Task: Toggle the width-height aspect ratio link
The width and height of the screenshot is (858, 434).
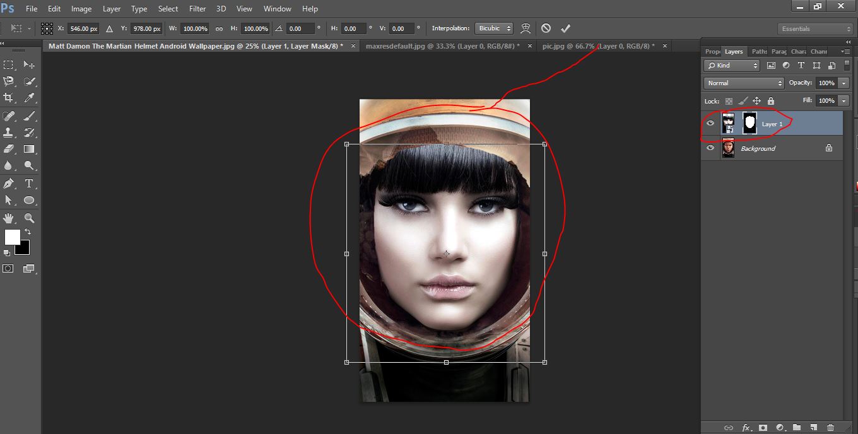Action: pyautogui.click(x=219, y=29)
